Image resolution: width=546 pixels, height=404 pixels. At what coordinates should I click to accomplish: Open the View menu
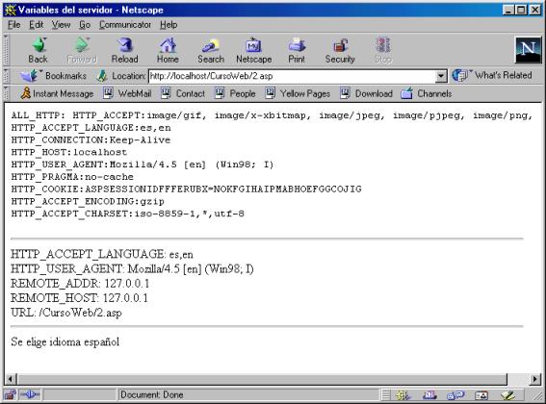(61, 25)
